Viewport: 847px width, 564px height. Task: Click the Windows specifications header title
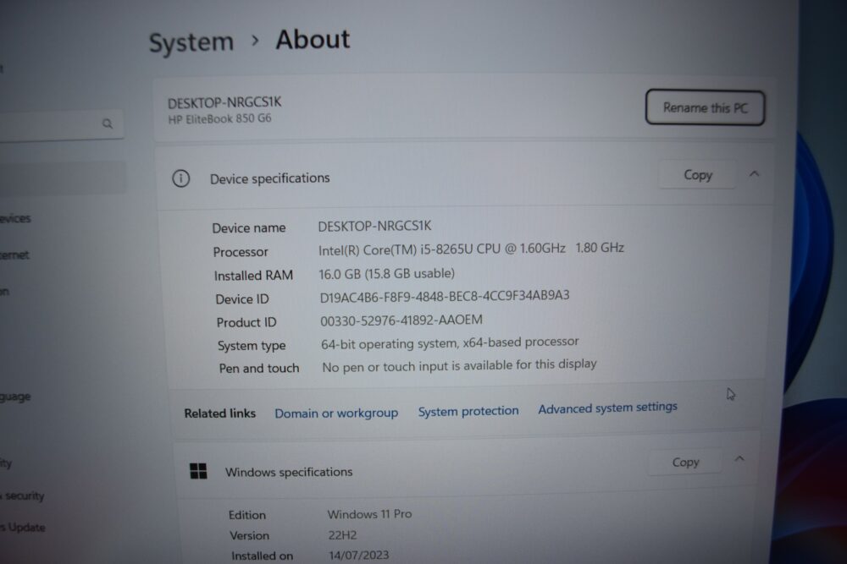point(289,472)
